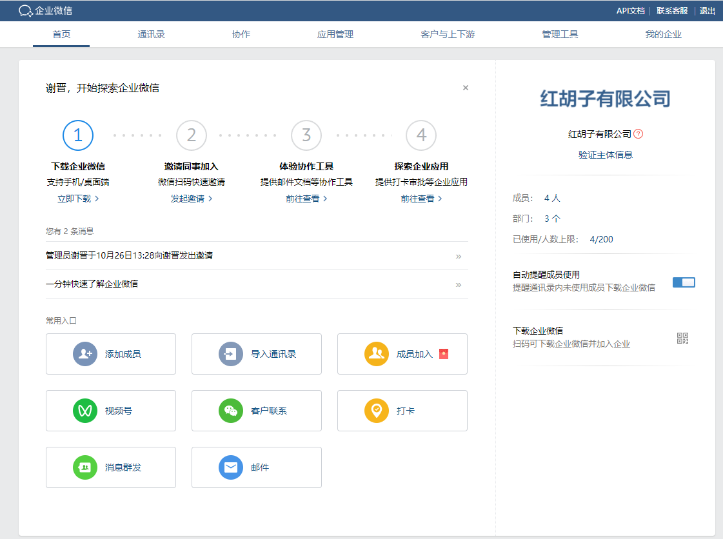The image size is (723, 539).
Task: Disable 自动提醒成员使用 switch
Action: 683,281
